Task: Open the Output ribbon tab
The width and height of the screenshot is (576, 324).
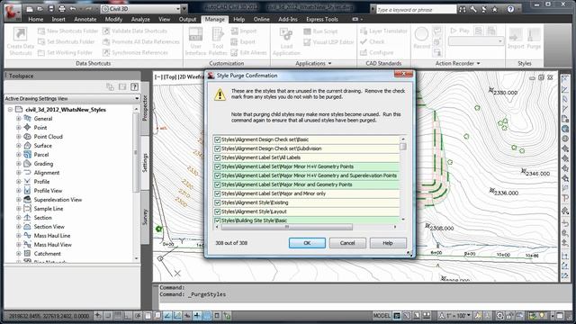Action: (187, 19)
